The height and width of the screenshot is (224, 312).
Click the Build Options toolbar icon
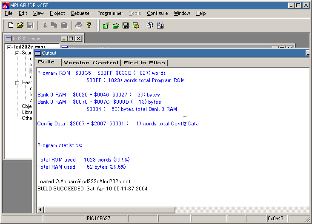pos(136,26)
